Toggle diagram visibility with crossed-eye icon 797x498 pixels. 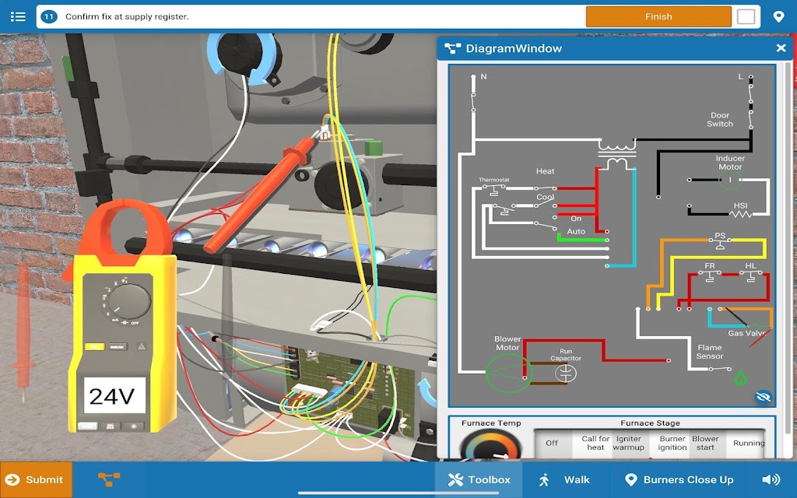pyautogui.click(x=763, y=396)
